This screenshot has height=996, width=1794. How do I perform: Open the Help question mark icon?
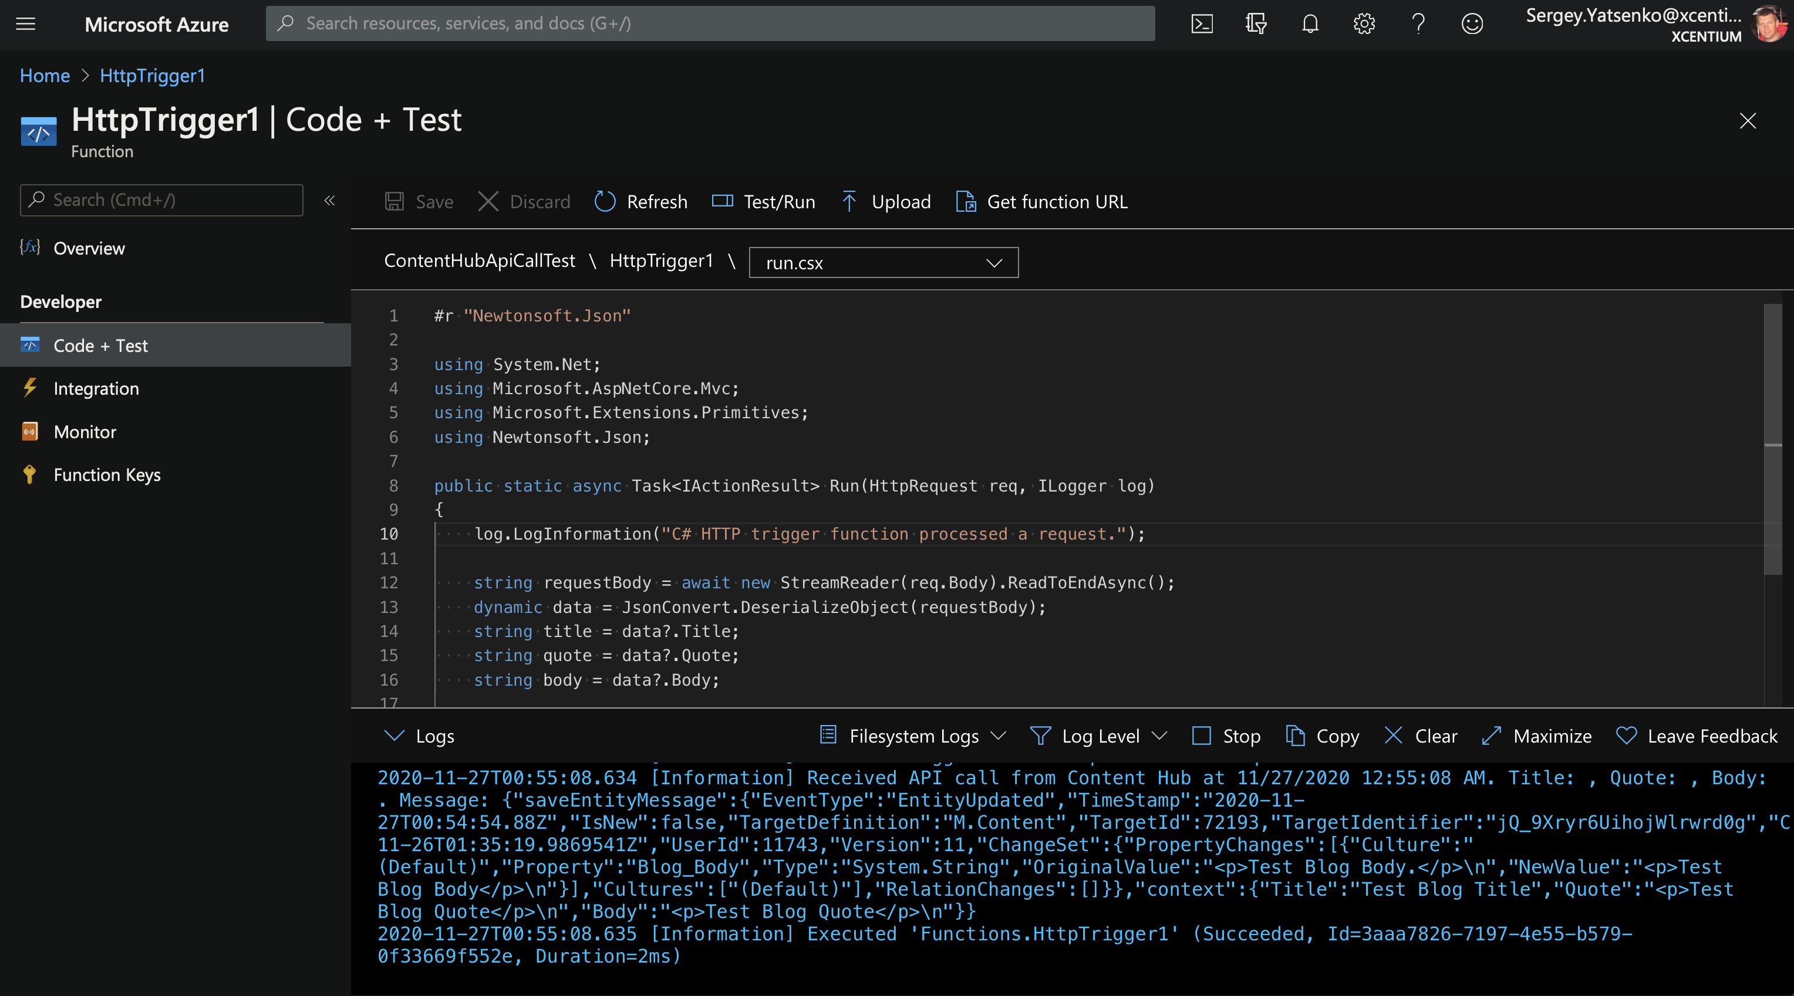[1418, 25]
